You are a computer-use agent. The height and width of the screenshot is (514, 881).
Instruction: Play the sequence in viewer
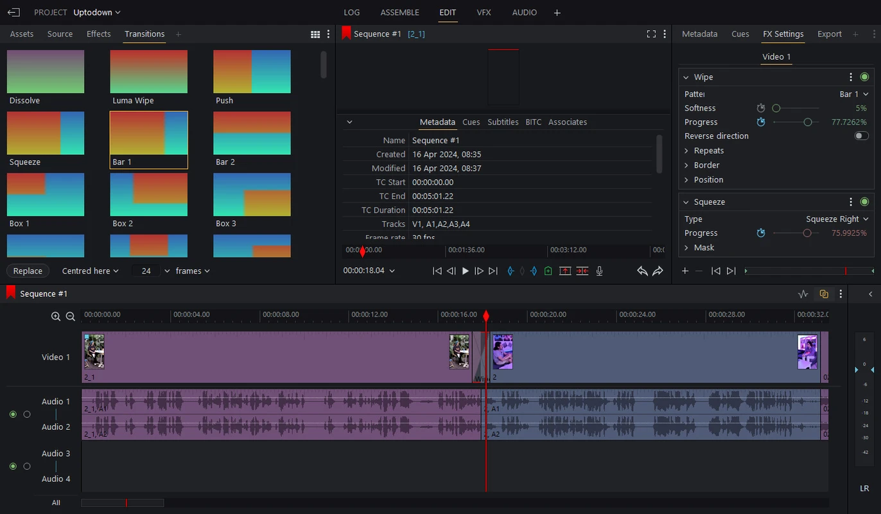point(465,271)
